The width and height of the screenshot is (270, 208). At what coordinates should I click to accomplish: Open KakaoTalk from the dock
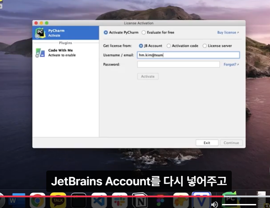pyautogui.click(x=58, y=200)
